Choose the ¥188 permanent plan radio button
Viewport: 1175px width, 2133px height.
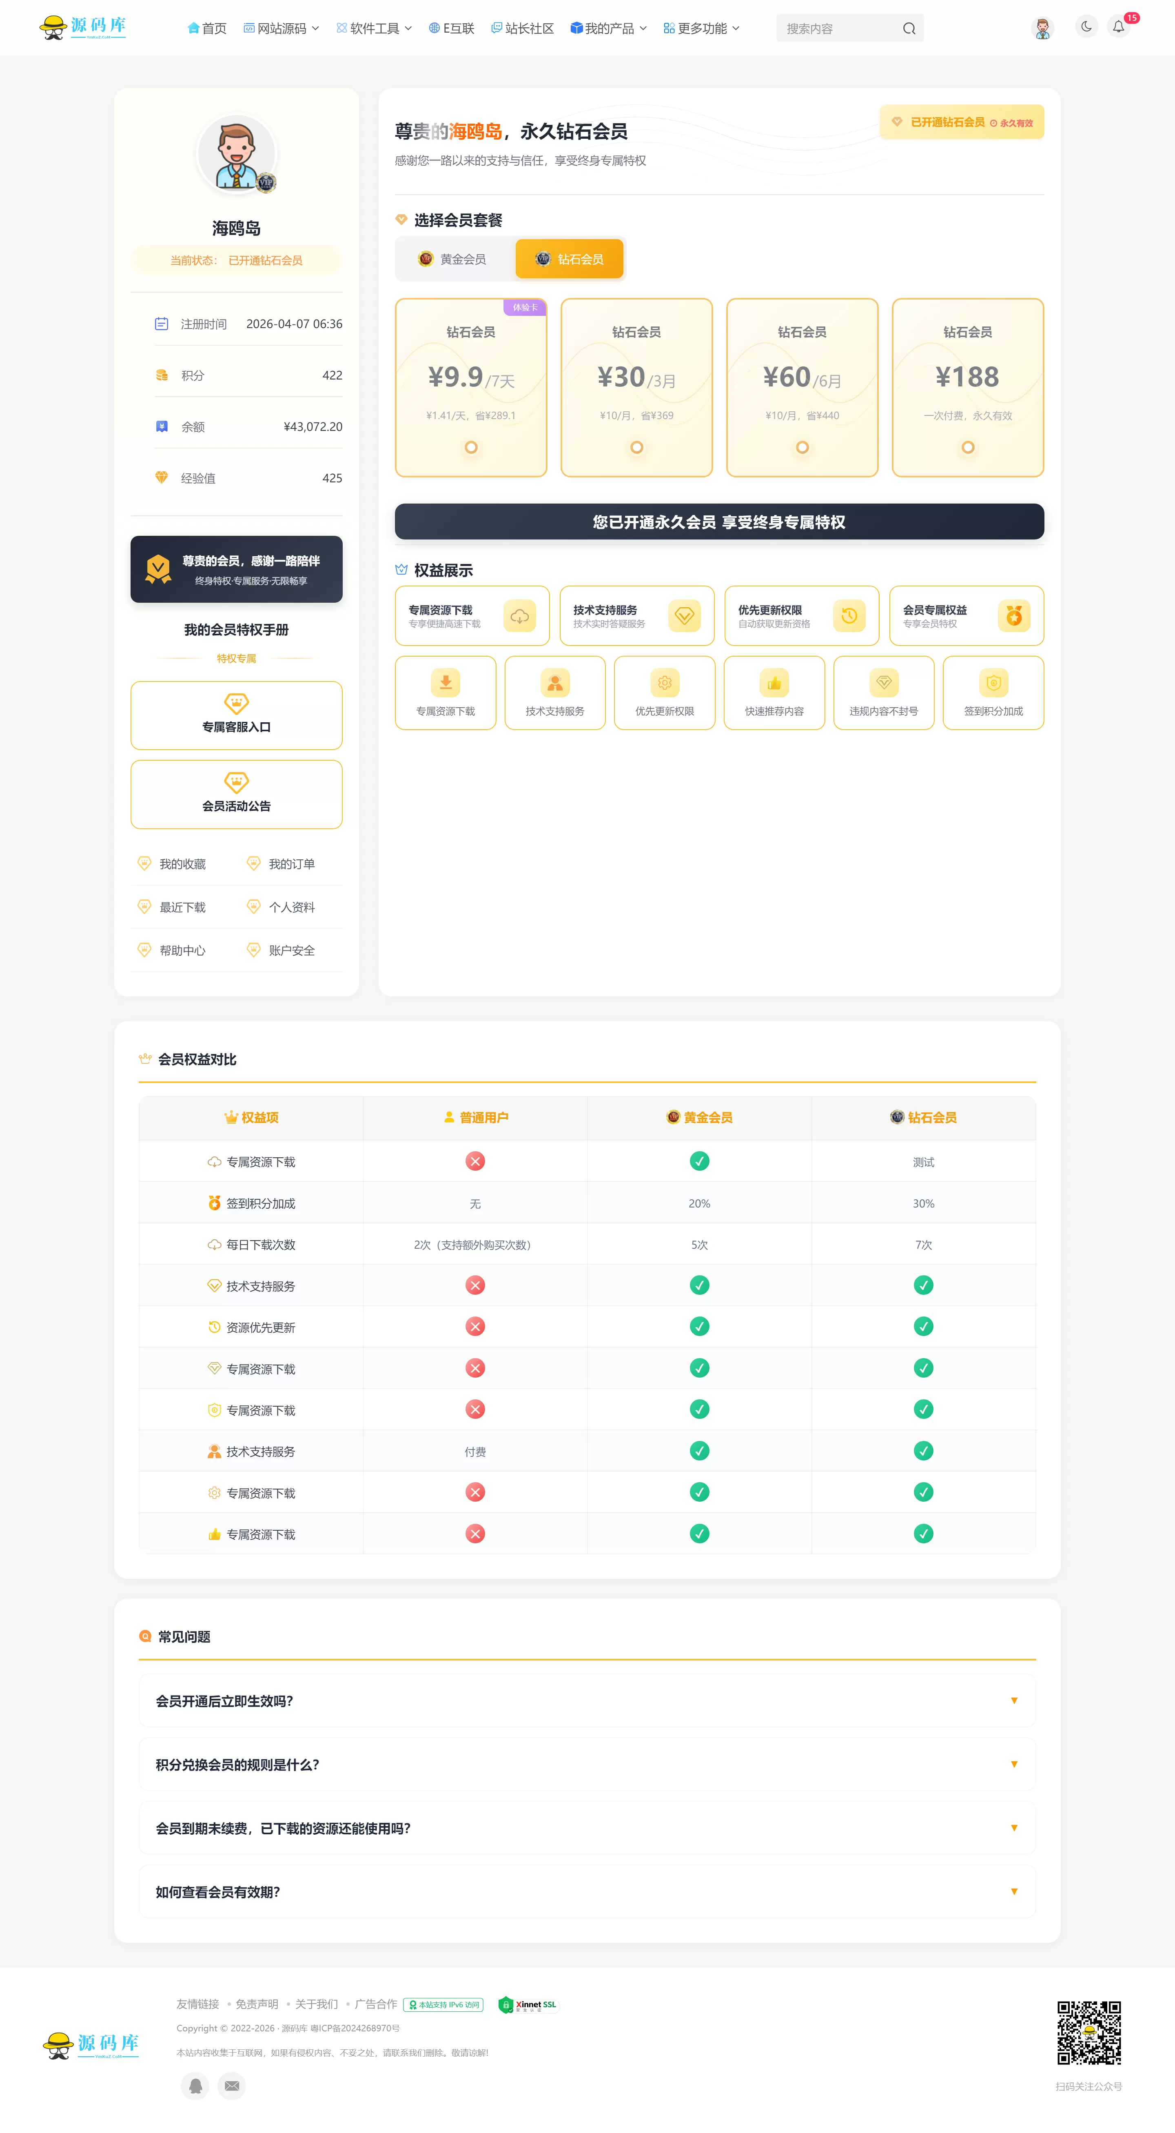point(967,447)
